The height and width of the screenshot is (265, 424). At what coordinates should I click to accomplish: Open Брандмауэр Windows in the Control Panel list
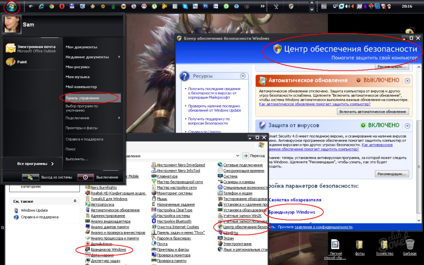coord(106,249)
